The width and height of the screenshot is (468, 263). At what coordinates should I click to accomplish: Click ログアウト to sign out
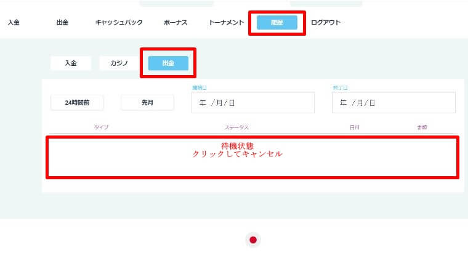(326, 23)
